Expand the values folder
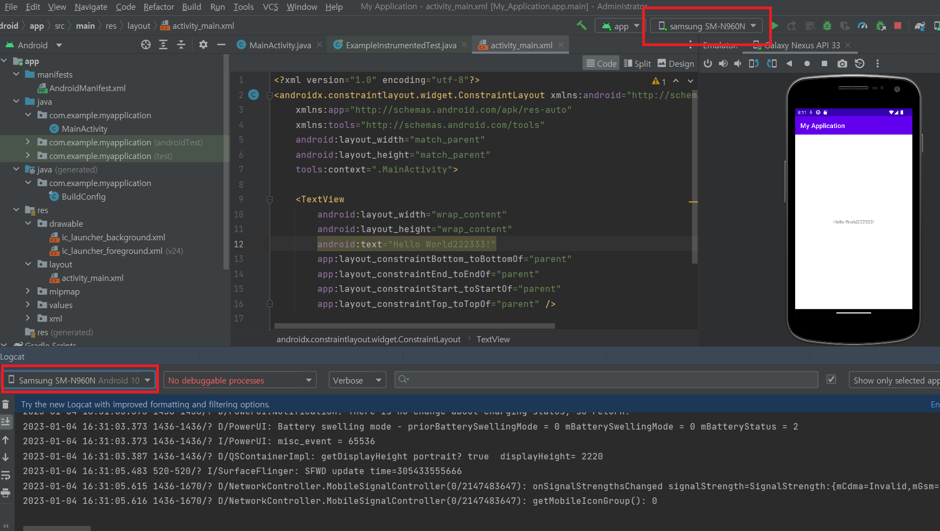The height and width of the screenshot is (531, 940). tap(28, 305)
